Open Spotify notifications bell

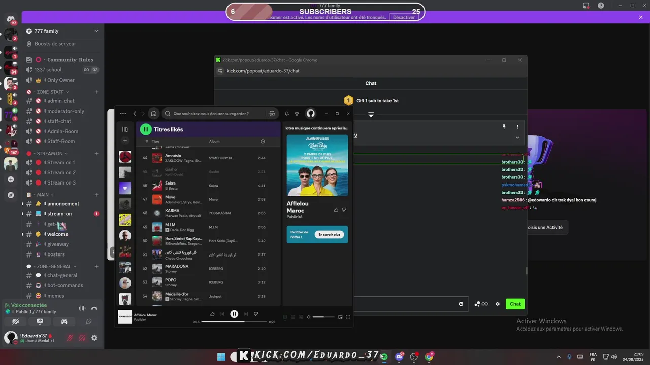click(287, 114)
